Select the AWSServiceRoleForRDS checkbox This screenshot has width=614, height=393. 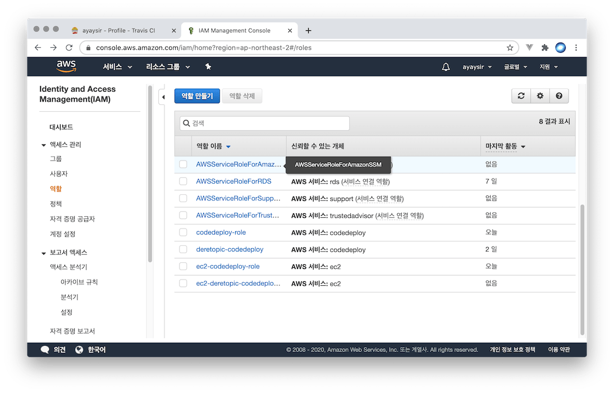coord(183,181)
